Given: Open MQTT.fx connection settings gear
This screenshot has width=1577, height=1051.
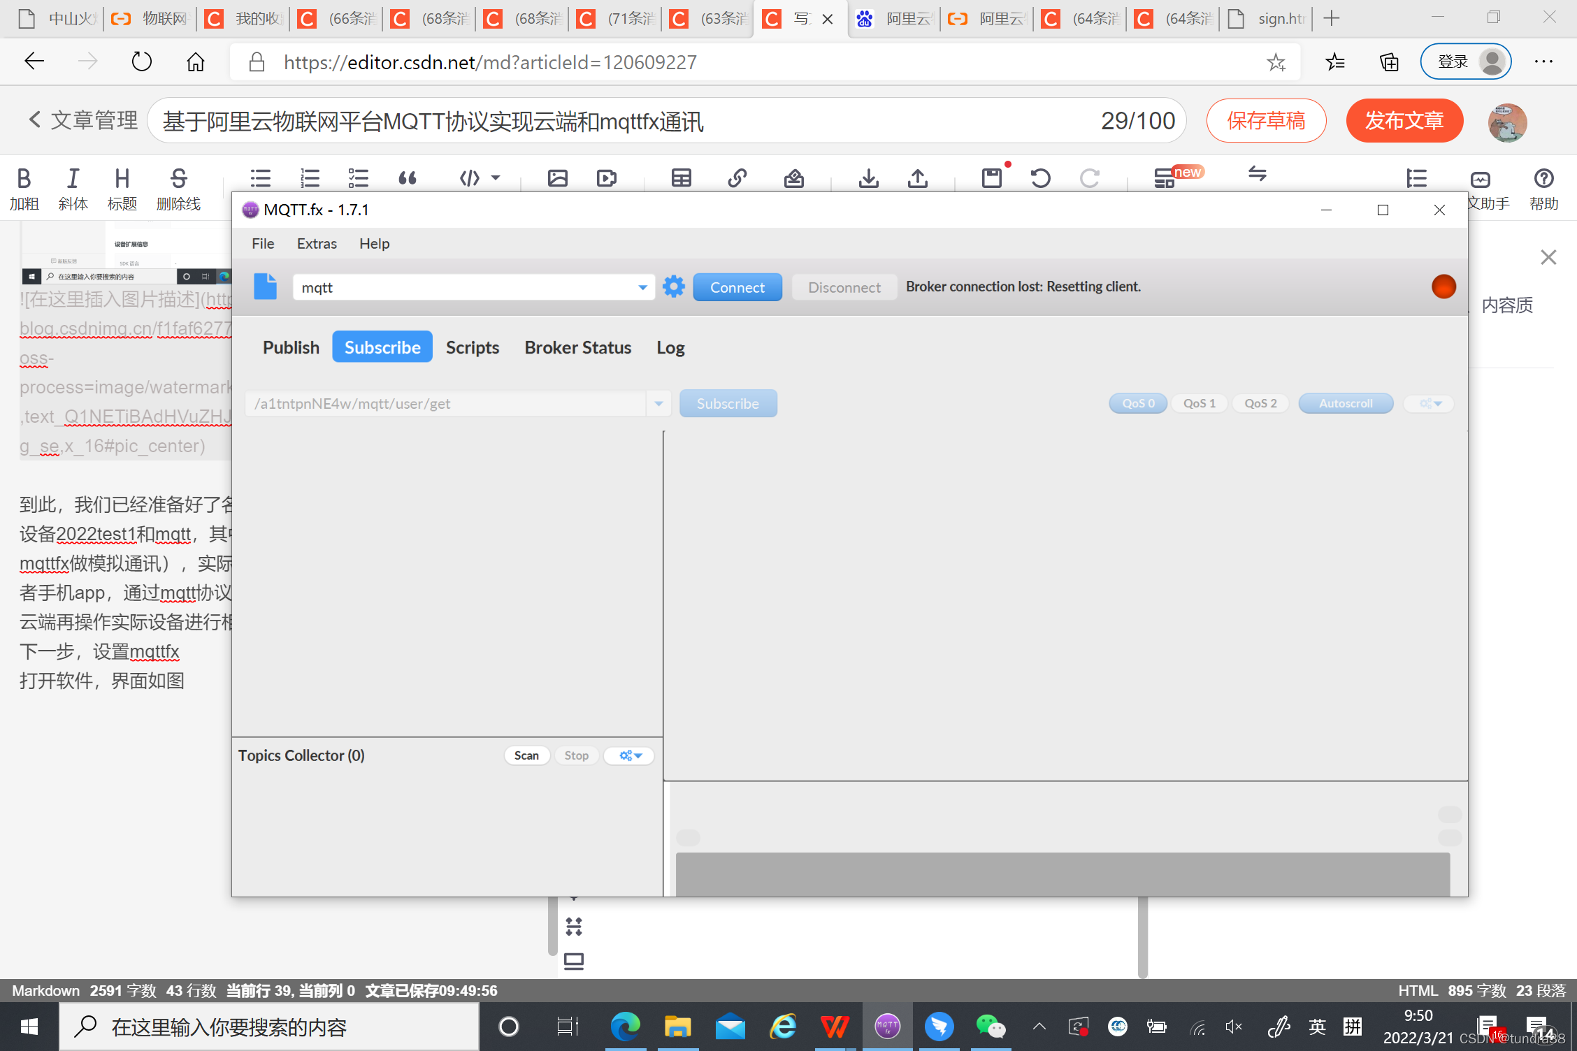Looking at the screenshot, I should point(673,287).
